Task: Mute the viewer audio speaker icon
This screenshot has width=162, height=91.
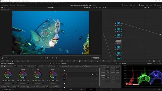Action: pyautogui.click(x=9, y=58)
